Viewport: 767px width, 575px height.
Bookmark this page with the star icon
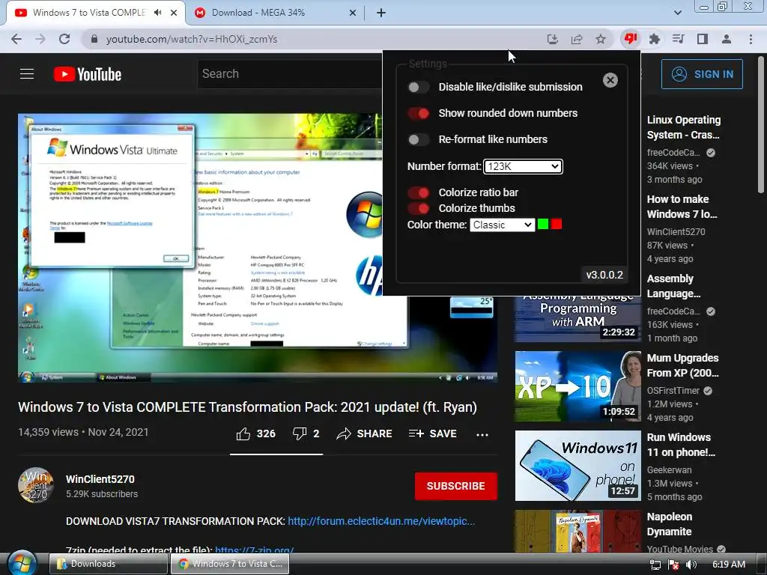601,39
